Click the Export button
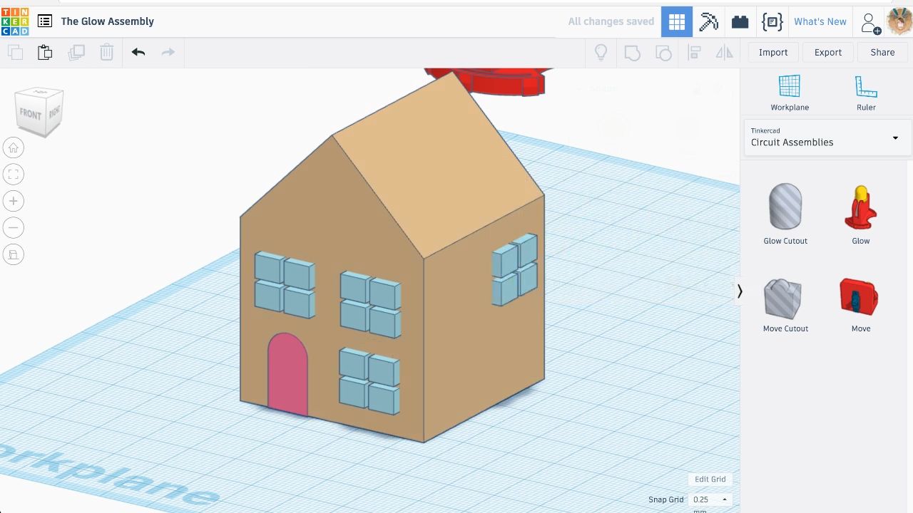 coord(828,52)
